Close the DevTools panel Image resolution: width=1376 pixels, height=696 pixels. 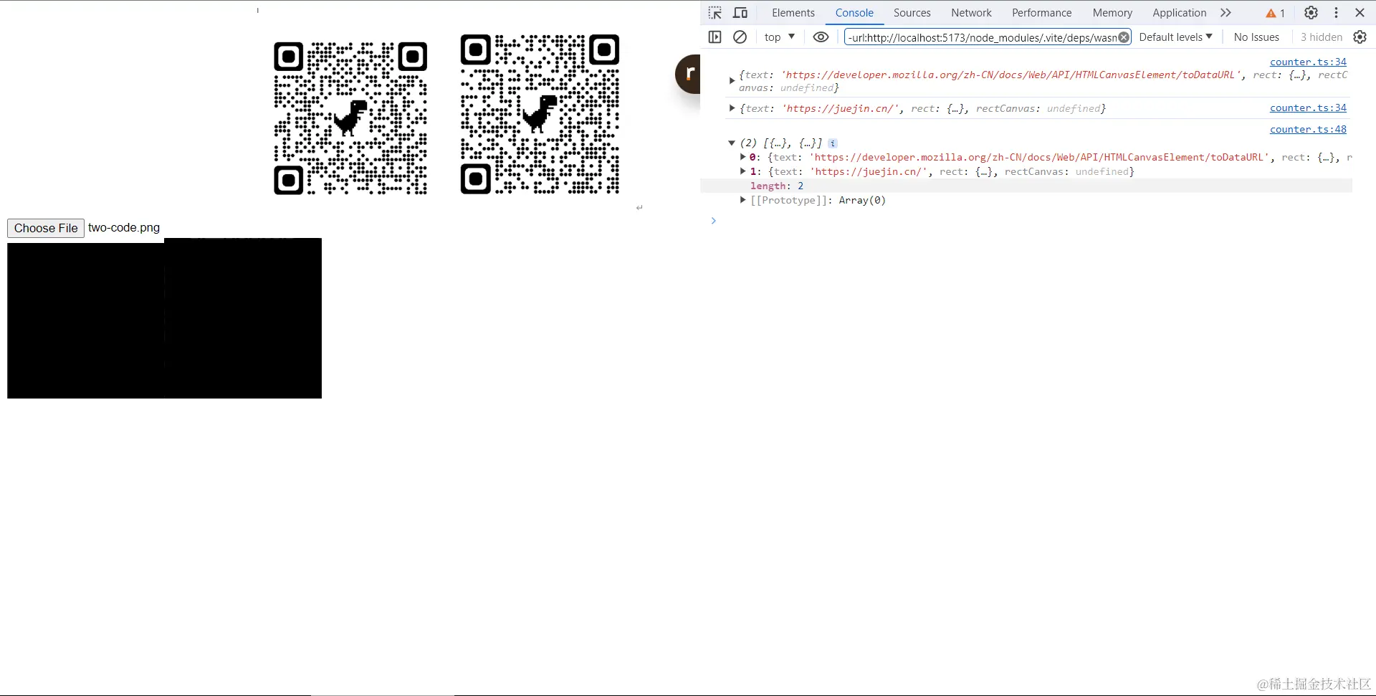tap(1360, 13)
